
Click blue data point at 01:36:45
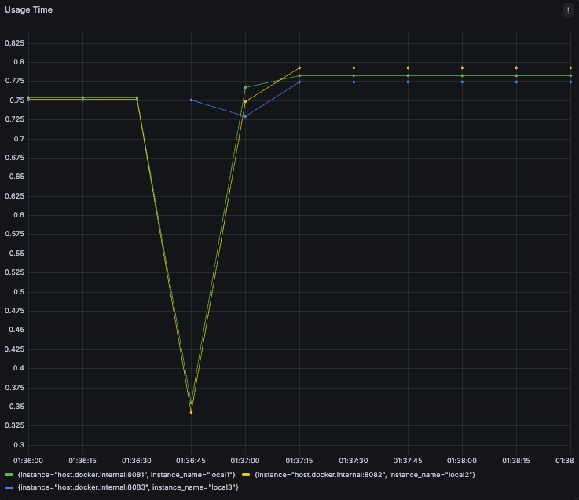191,100
